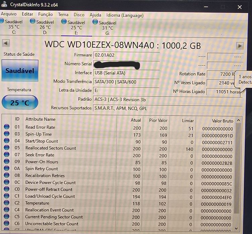Select drive C: health status tab
The image size is (252, 234).
[x=12, y=26]
